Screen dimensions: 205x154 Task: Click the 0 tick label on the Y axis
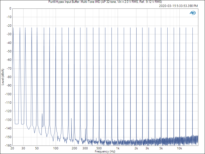(10, 9)
